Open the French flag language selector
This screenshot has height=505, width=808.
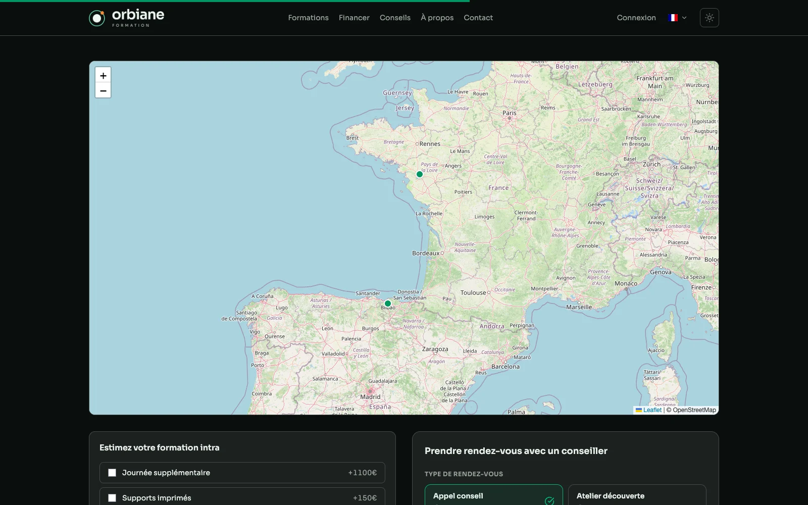pos(677,18)
